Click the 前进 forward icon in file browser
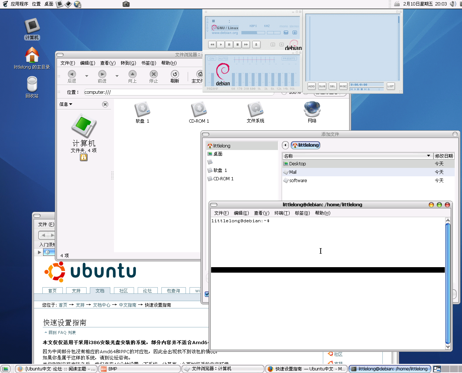 click(x=102, y=74)
